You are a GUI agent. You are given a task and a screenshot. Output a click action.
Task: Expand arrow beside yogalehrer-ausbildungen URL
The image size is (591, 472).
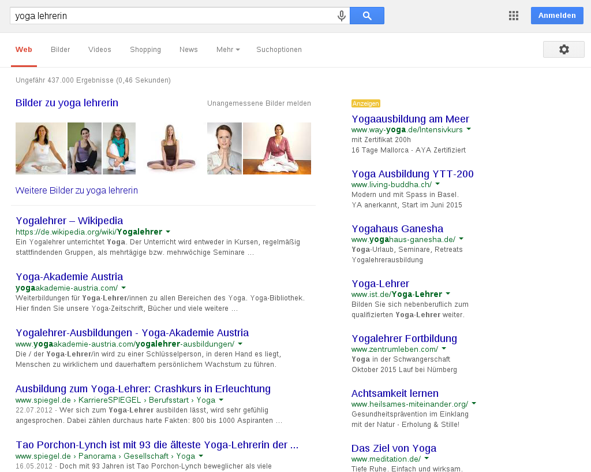[241, 344]
